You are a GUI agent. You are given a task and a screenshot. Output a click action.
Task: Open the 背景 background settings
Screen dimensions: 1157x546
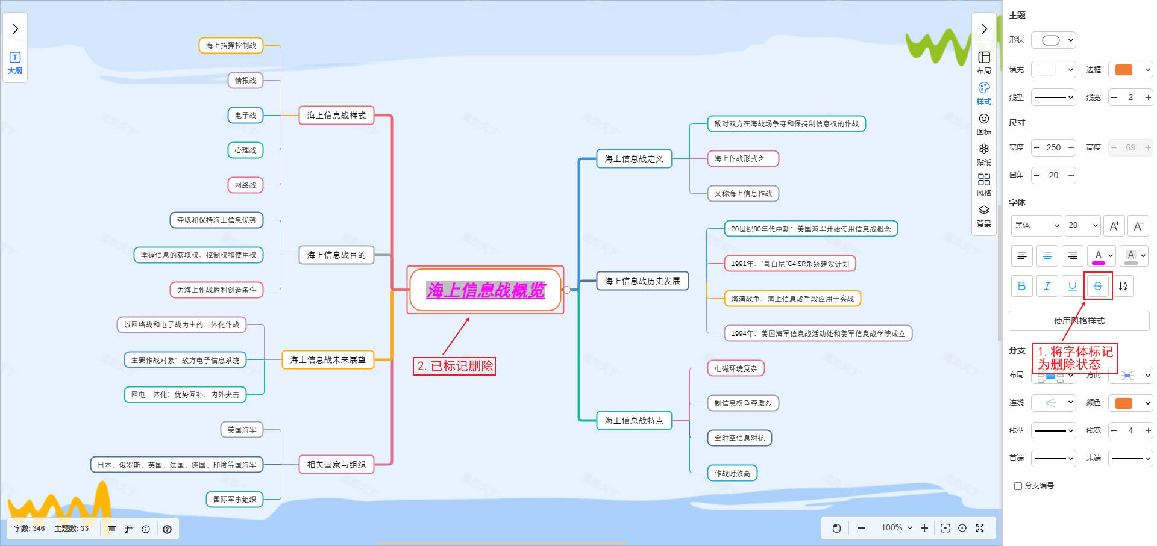click(983, 215)
